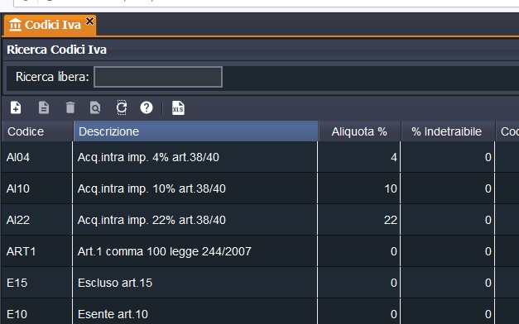Viewport: 519px width, 324px height.
Task: Select the Codici Iva tab
Action: pyautogui.click(x=50, y=25)
